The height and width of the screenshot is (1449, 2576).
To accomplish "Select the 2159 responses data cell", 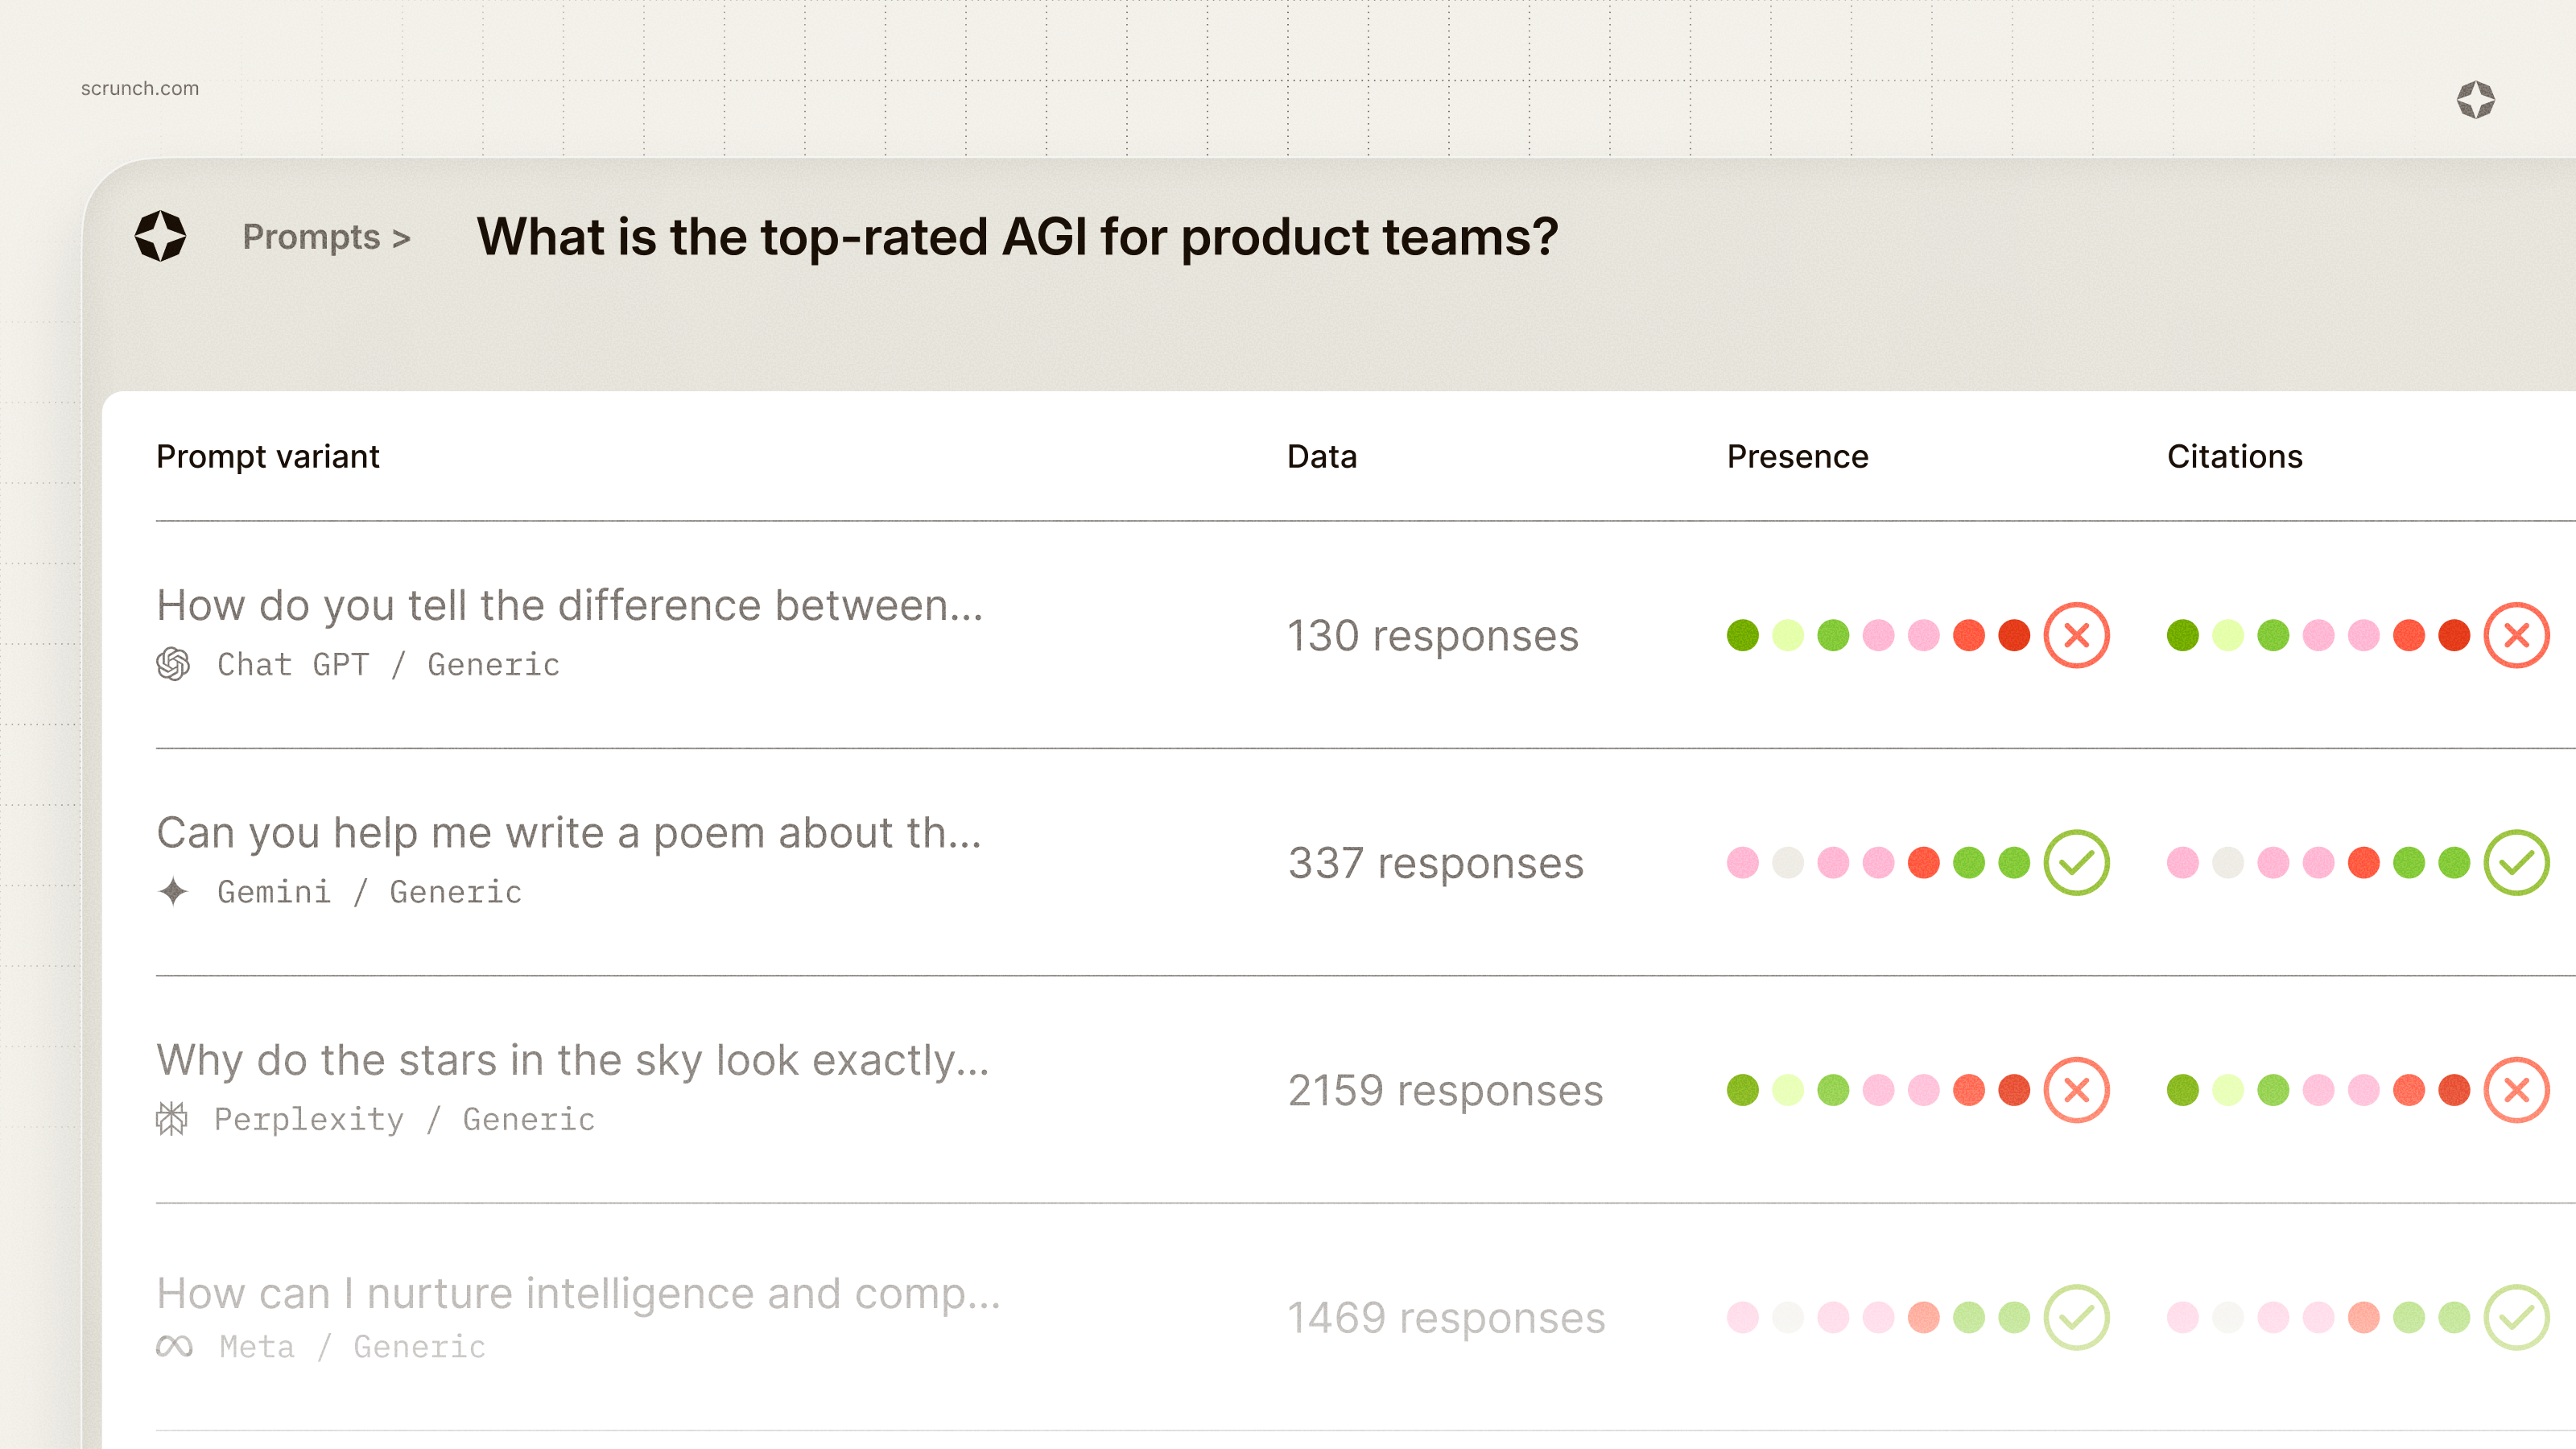I will 1445,1090.
